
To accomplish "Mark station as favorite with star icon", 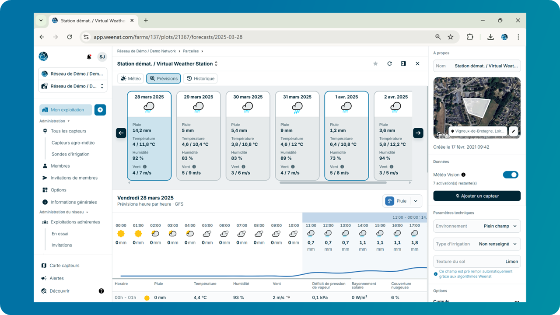I will click(375, 64).
